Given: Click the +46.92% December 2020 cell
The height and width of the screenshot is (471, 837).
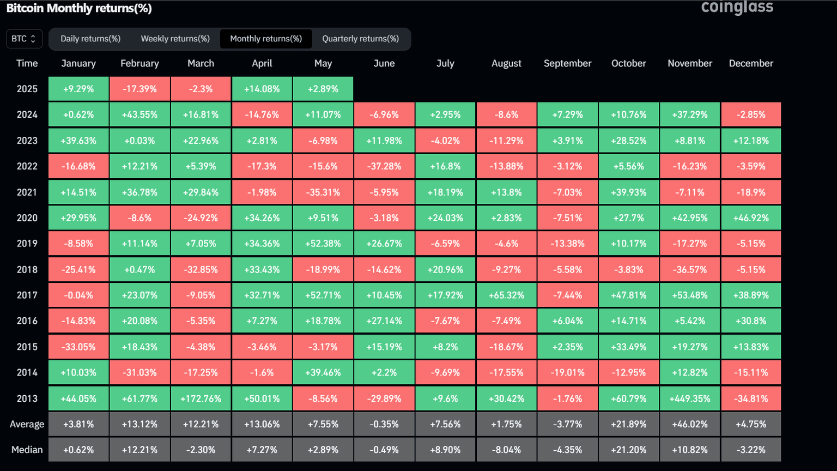Looking at the screenshot, I should [751, 218].
